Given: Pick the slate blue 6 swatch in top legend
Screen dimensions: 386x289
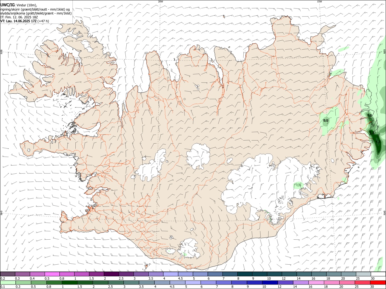Looking at the screenshot, I should (215, 274).
